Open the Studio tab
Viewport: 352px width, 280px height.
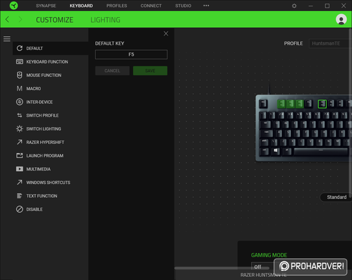click(183, 6)
